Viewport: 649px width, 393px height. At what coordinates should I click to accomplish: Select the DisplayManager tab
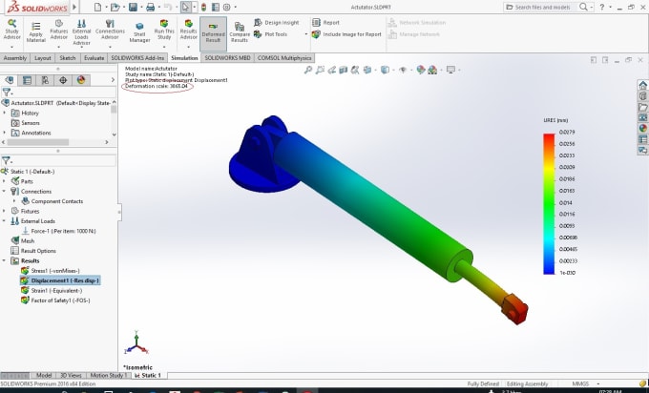(x=81, y=80)
